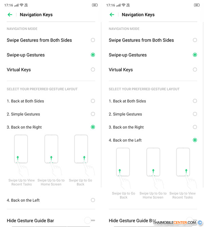This screenshot has height=227, width=204.
Task: Tap the 'Swipe-up Gestures' label on the left screen
Action: click(x=26, y=55)
